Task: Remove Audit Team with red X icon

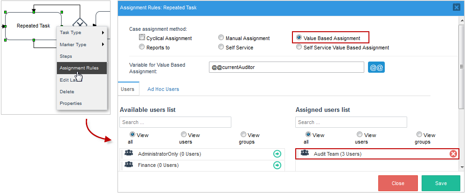Action: 453,154
